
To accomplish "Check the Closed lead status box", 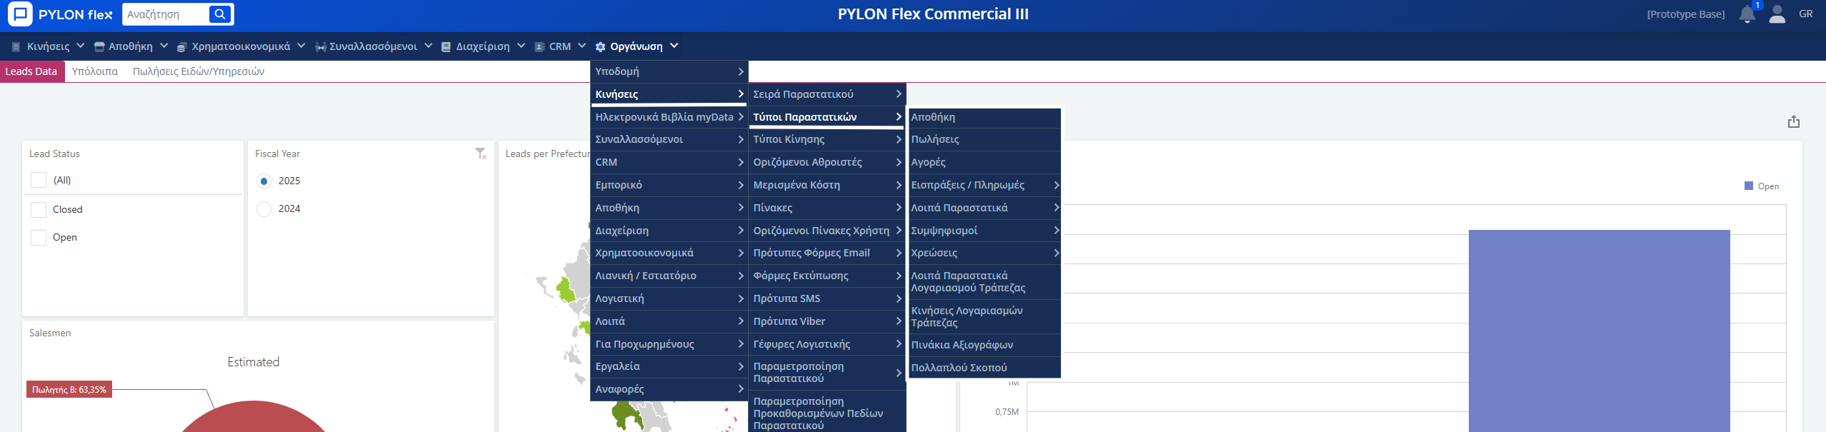I will point(39,209).
